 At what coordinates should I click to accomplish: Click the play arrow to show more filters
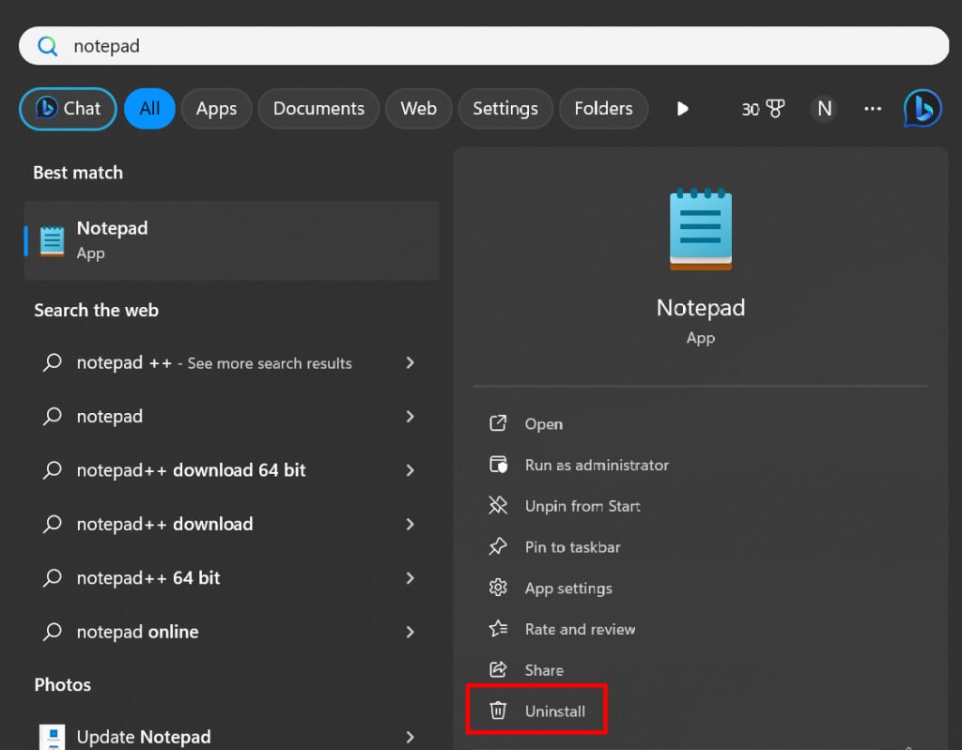[x=683, y=109]
